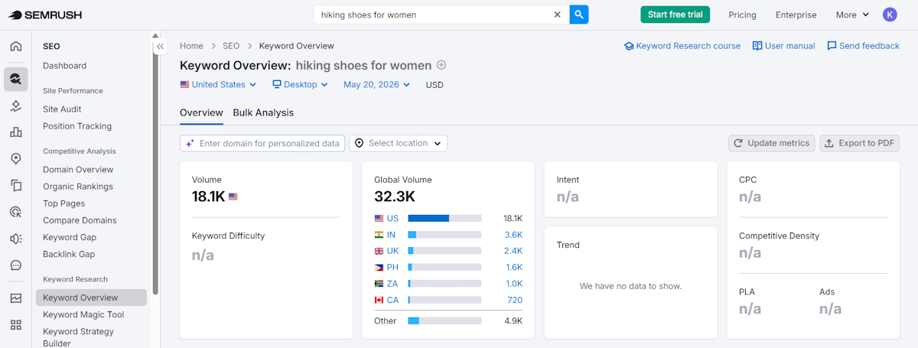The image size is (918, 348).
Task: Open Compare Domains in the sidebar
Action: (x=80, y=220)
